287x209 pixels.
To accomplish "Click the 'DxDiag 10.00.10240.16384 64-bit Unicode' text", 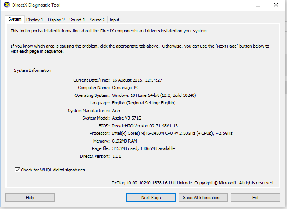I will point(152,183).
